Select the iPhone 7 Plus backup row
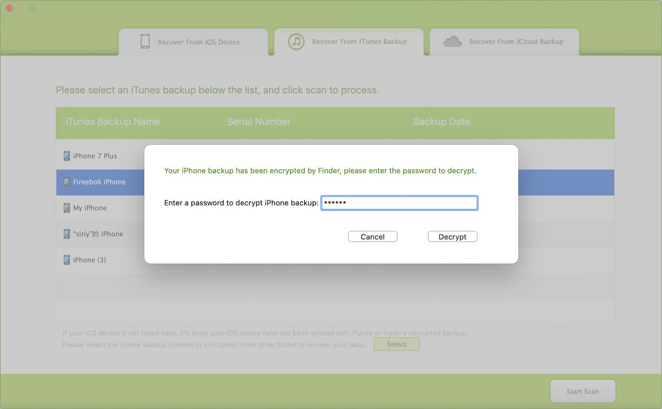The width and height of the screenshot is (662, 409). point(335,156)
